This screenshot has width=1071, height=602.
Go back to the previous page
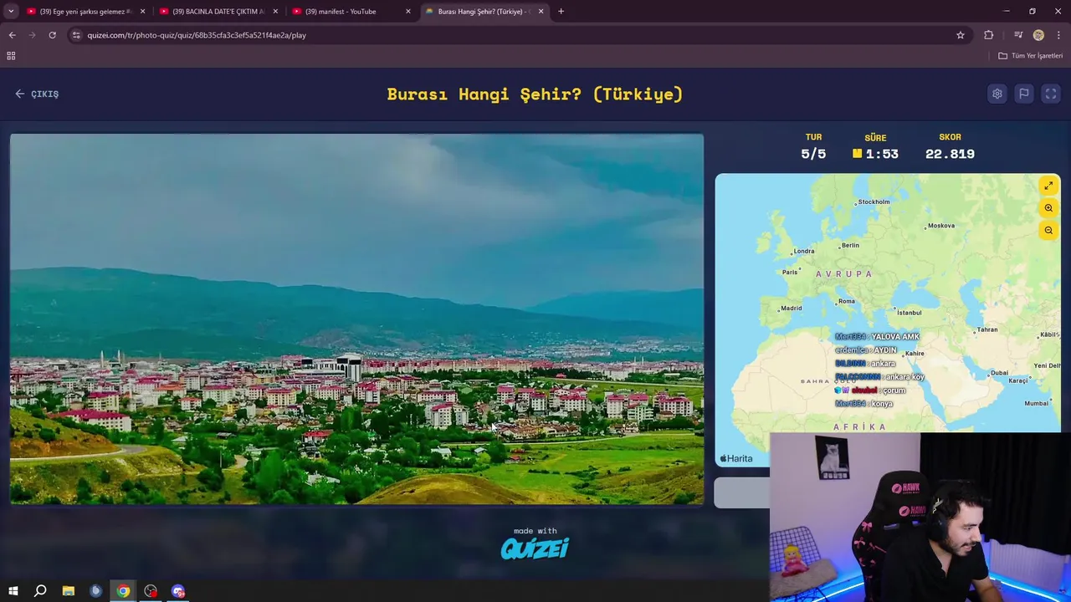coord(12,35)
